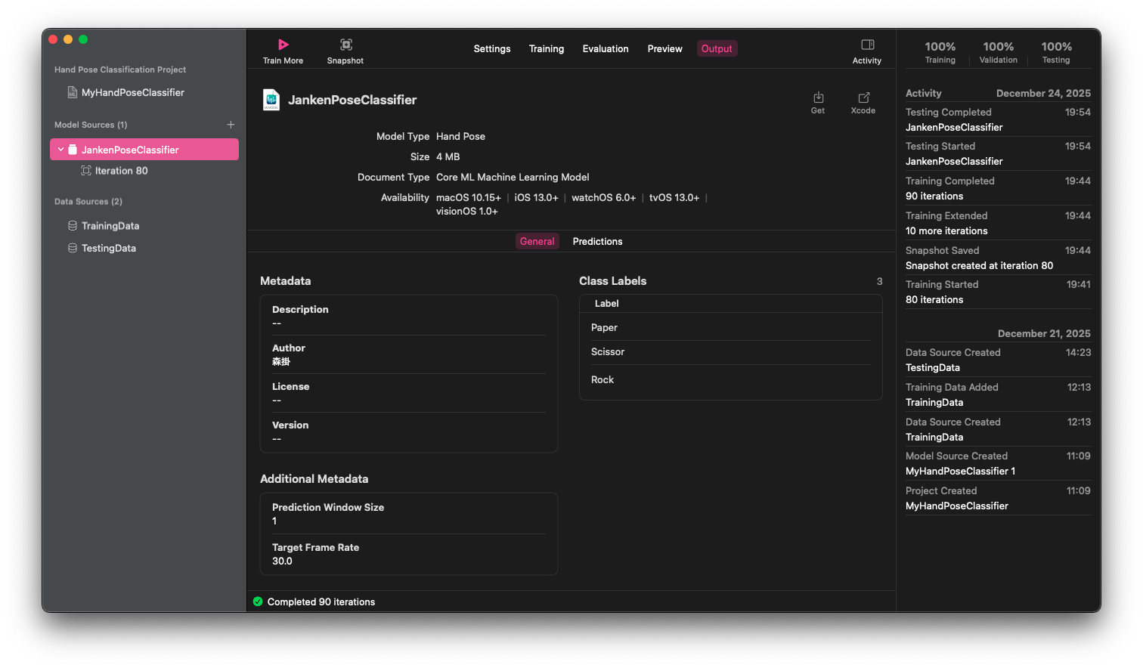Click the Version metadata field

[x=409, y=431]
